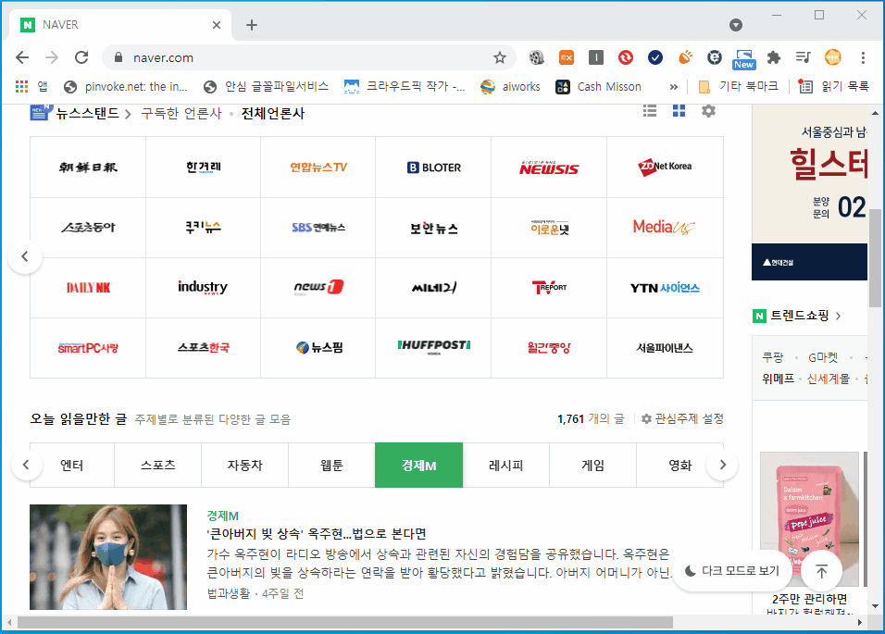The width and height of the screenshot is (885, 634).
Task: Open the news1 press logo
Action: 318,288
